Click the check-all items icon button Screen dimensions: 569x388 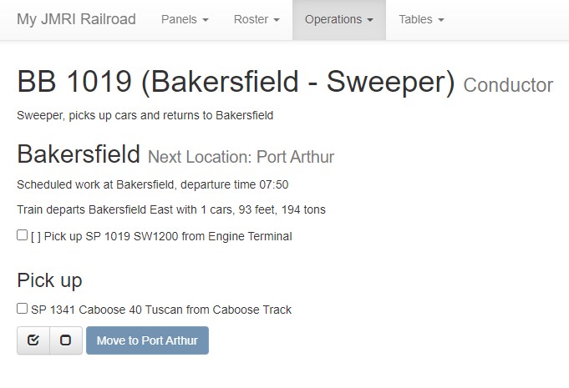tap(33, 340)
